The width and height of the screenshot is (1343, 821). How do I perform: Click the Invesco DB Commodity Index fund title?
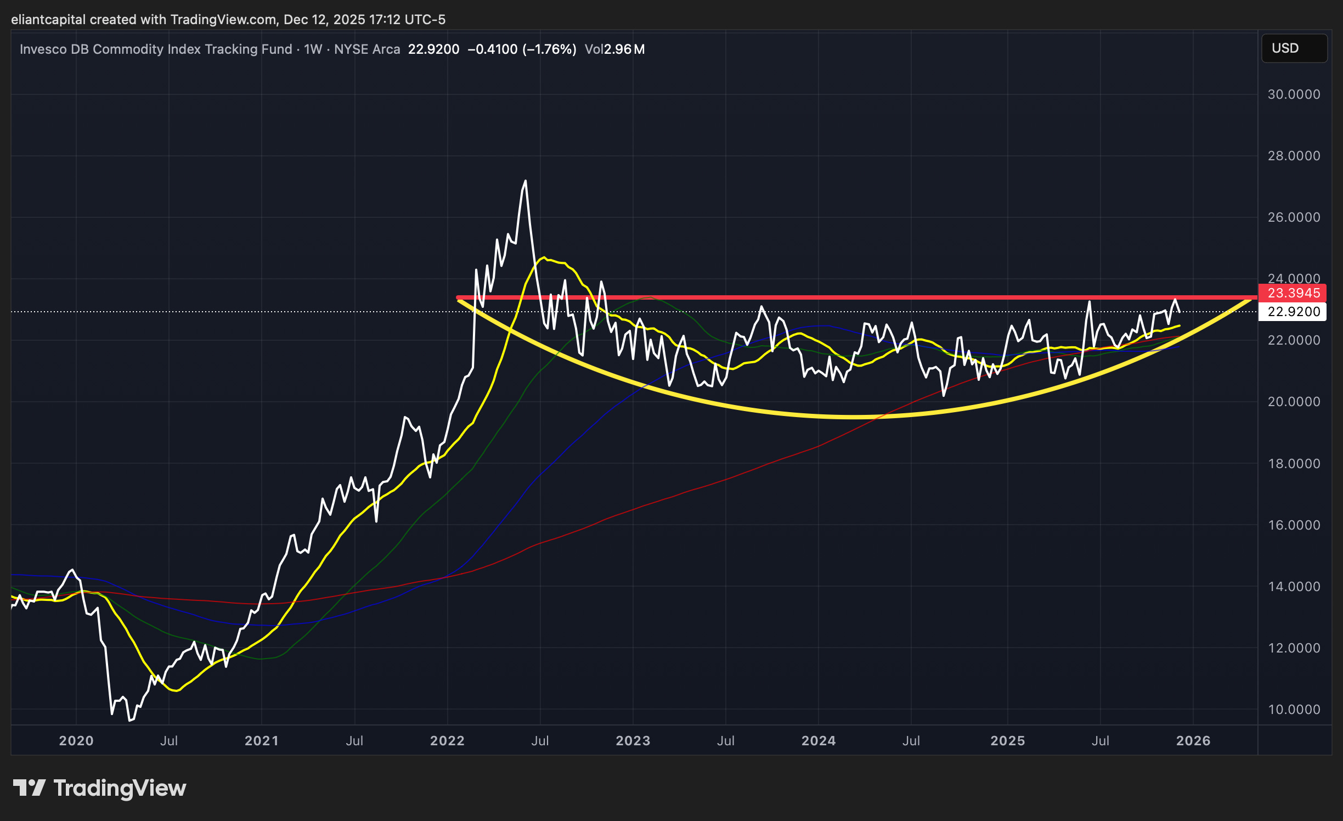tap(156, 49)
